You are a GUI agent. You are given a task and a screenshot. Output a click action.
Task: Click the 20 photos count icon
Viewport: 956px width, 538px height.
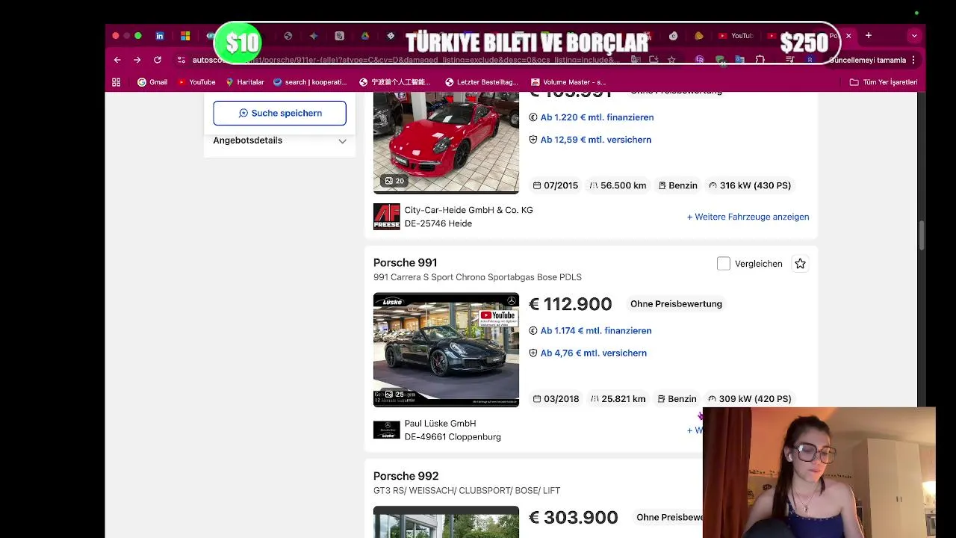(394, 181)
